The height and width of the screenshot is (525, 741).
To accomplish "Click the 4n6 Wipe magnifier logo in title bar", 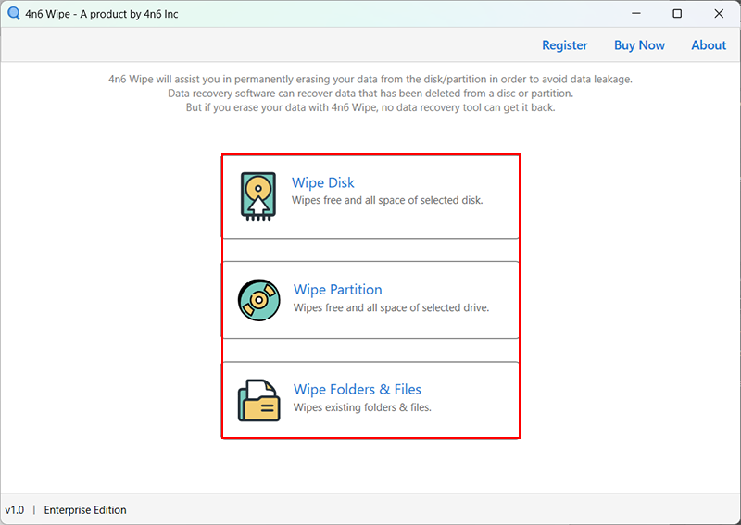I will coord(14,13).
